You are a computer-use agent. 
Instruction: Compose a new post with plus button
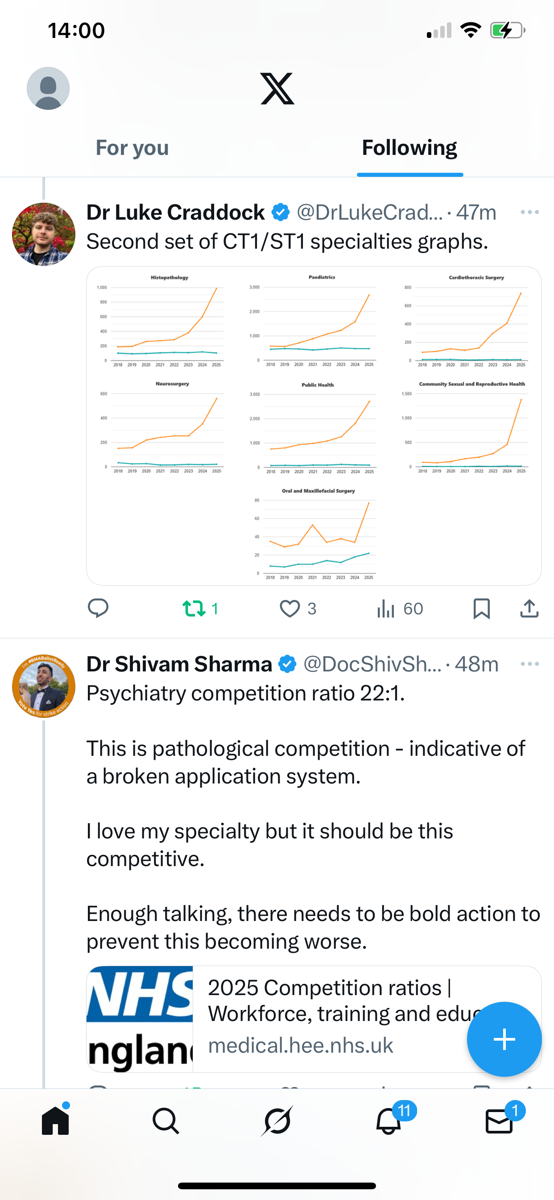pyautogui.click(x=504, y=1039)
